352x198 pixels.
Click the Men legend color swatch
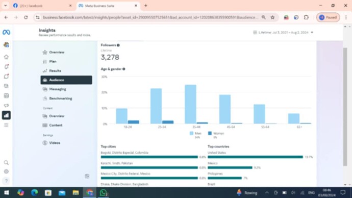pyautogui.click(x=191, y=133)
